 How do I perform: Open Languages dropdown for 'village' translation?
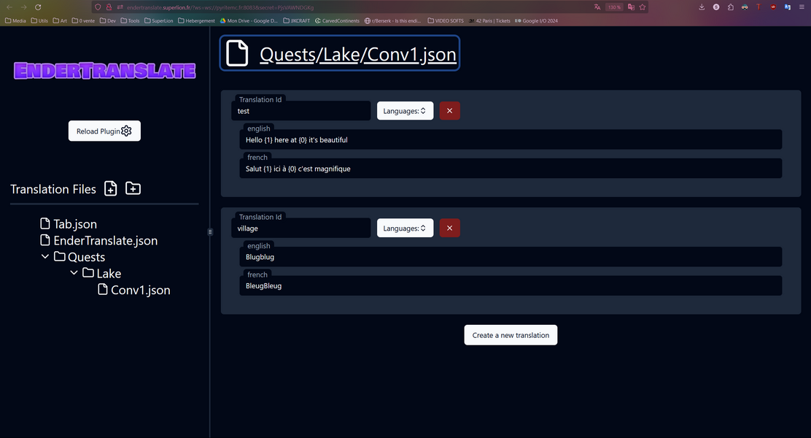(x=405, y=228)
